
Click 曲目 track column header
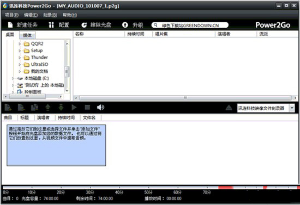(x=9, y=117)
